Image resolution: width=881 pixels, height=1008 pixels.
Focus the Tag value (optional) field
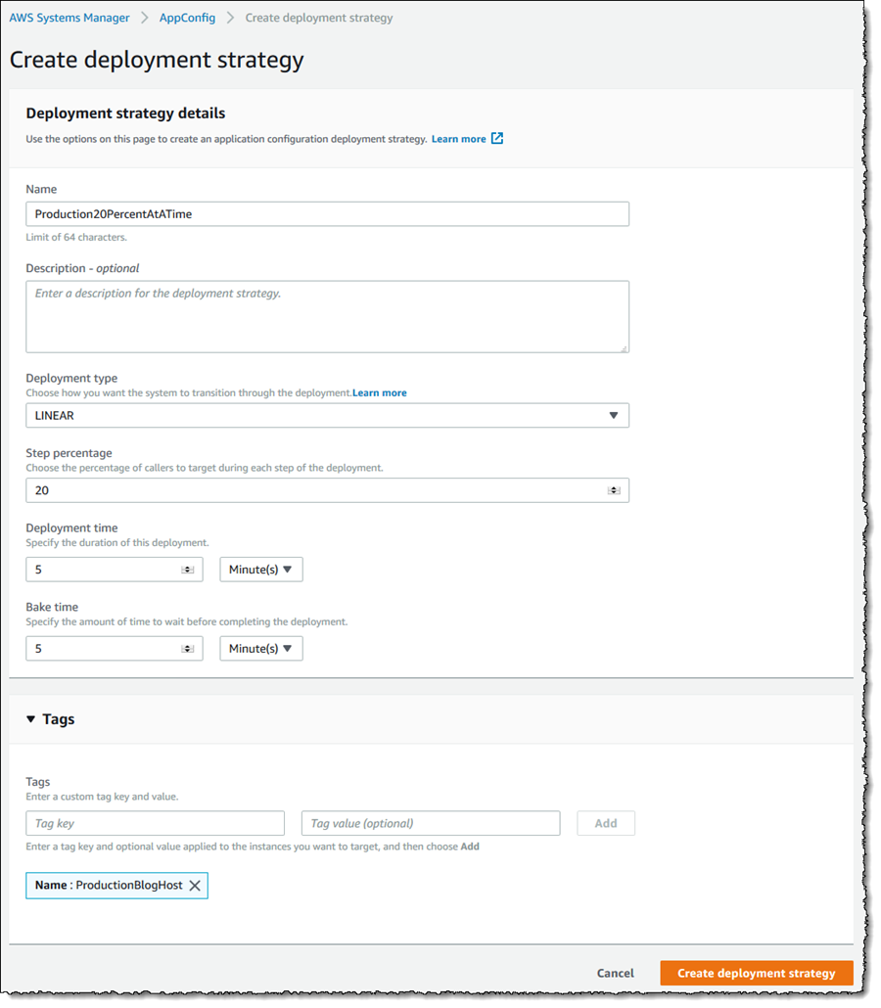click(x=431, y=823)
